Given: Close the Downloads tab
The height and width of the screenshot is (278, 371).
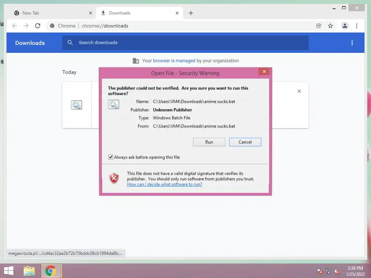Looking at the screenshot, I should coord(177,13).
